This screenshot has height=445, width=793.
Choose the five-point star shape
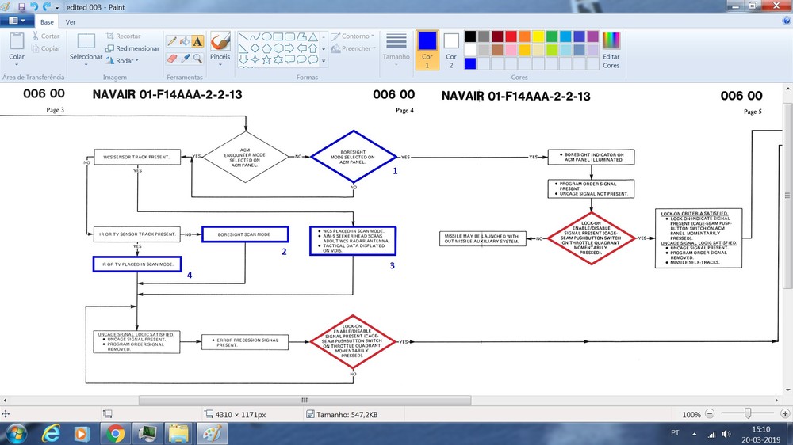tap(266, 59)
